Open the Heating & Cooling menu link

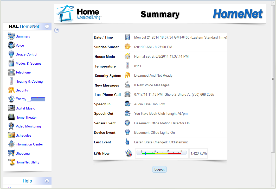pyautogui.click(x=29, y=81)
